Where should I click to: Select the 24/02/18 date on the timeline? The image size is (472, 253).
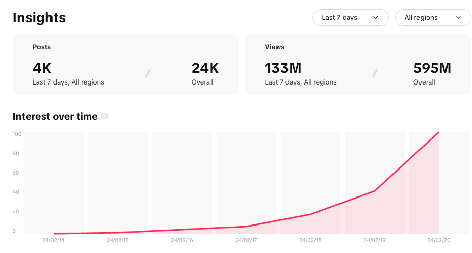[x=310, y=240]
